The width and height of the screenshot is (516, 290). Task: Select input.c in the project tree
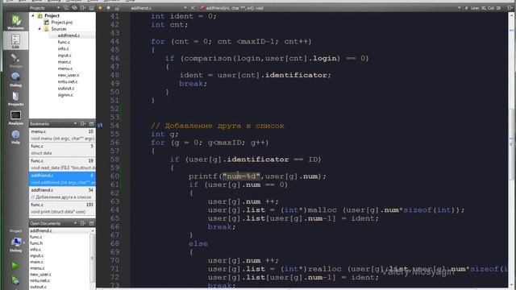point(64,56)
